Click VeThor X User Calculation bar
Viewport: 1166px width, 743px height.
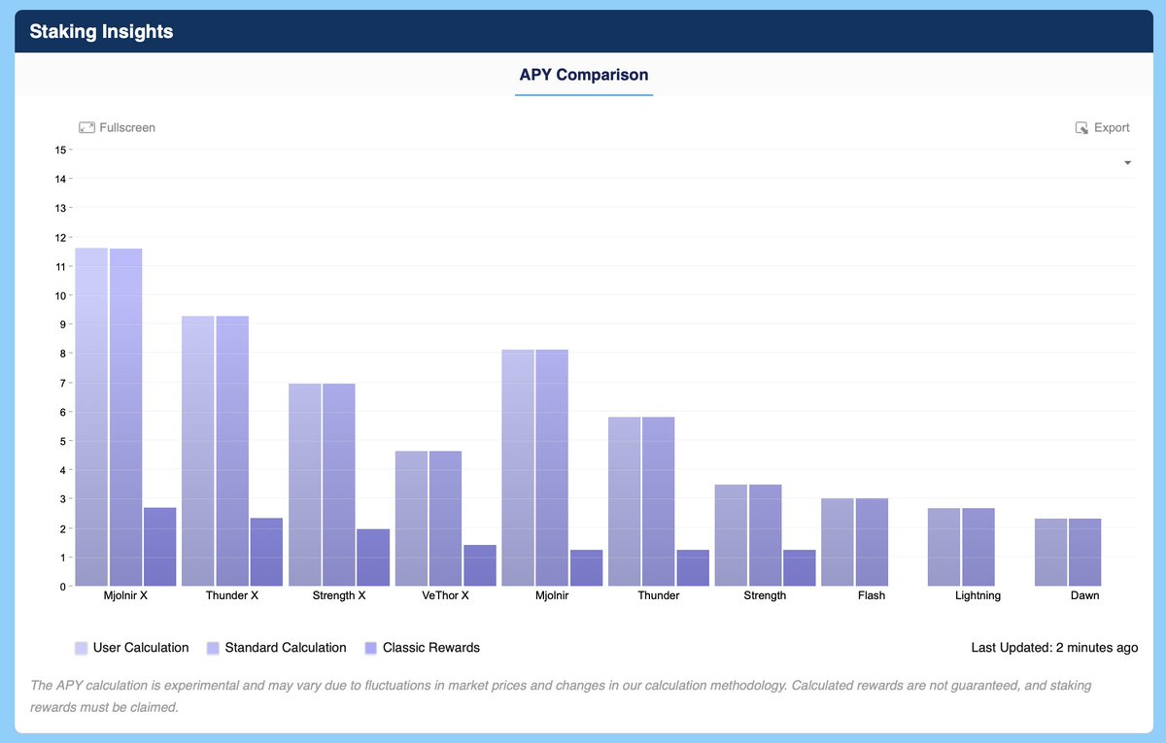[x=411, y=519]
